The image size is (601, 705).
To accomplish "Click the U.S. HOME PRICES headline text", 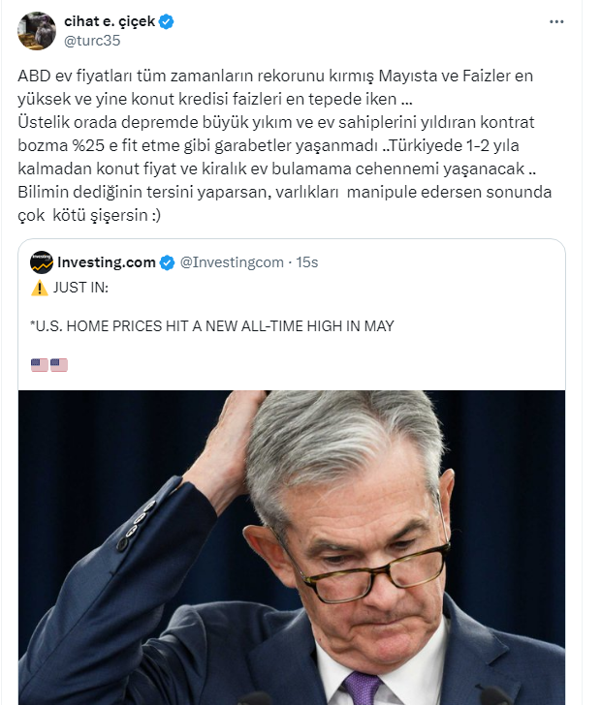I will pos(212,326).
